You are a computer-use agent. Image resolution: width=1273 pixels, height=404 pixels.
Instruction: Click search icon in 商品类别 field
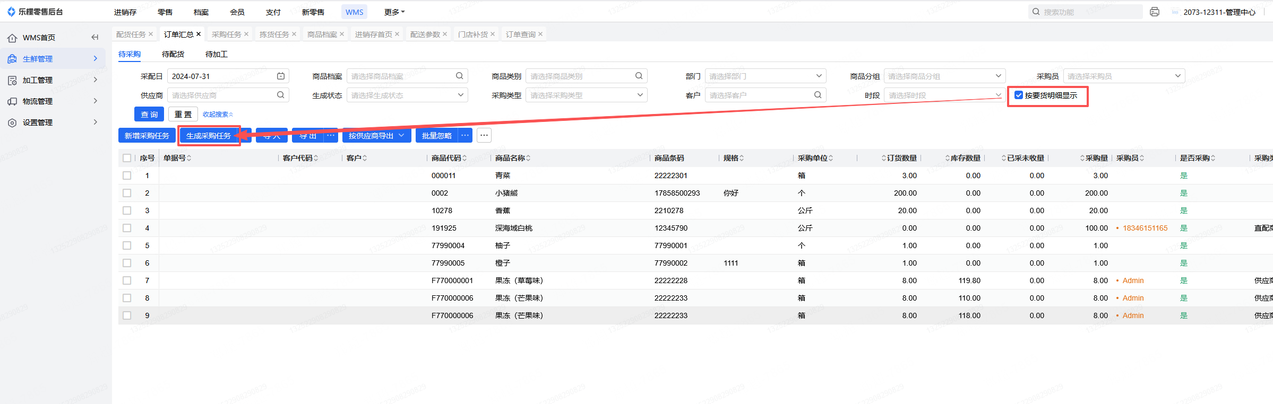(x=639, y=76)
